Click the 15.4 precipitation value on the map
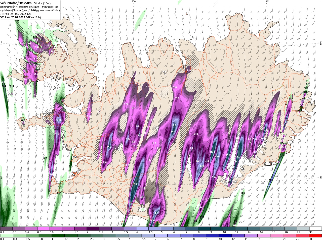 tap(213, 152)
